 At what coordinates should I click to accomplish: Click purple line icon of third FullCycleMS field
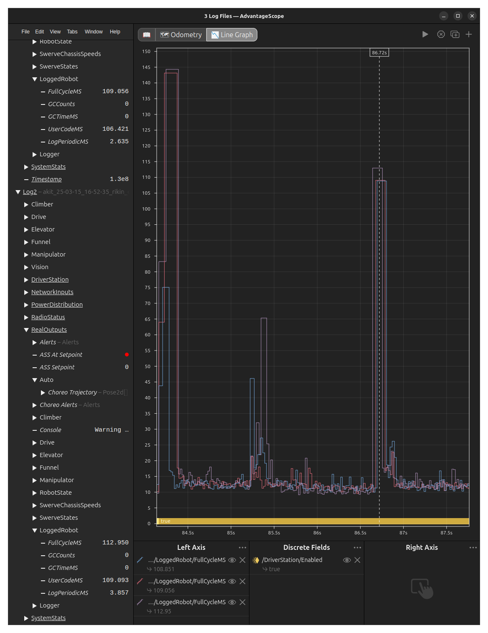(x=140, y=602)
